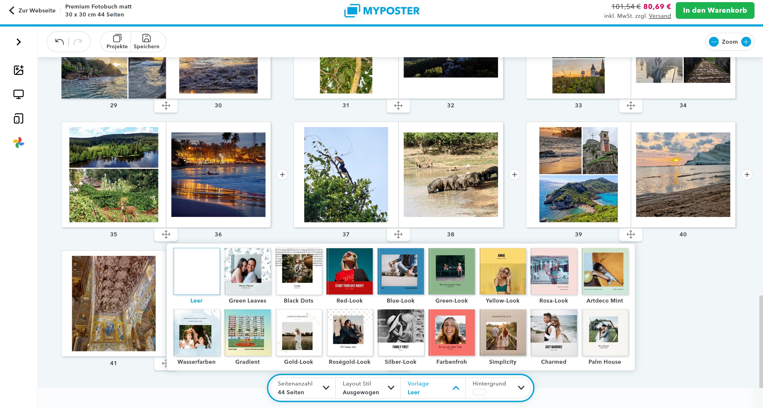Click plus button after page 36
The image size is (763, 408).
coord(282,175)
